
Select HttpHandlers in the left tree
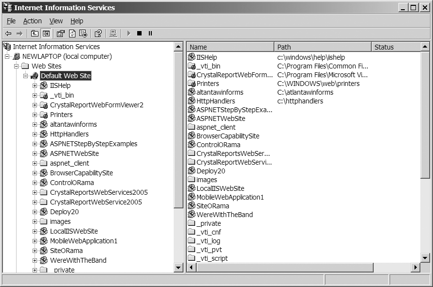pyautogui.click(x=69, y=134)
